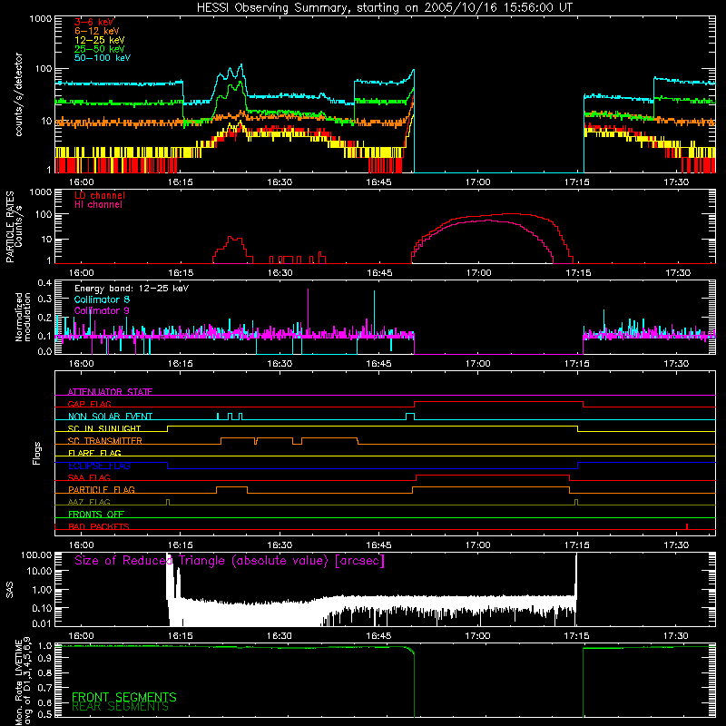Image resolution: width=726 pixels, height=726 pixels.
Task: Click the counts/s/detector axis label
Action: tap(18, 94)
